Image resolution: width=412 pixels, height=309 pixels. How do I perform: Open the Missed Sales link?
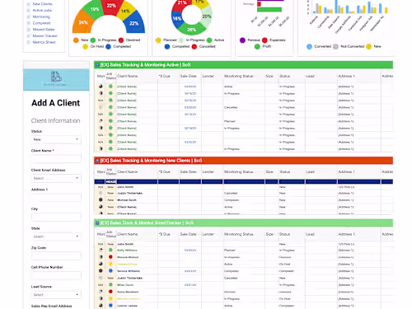click(x=44, y=30)
